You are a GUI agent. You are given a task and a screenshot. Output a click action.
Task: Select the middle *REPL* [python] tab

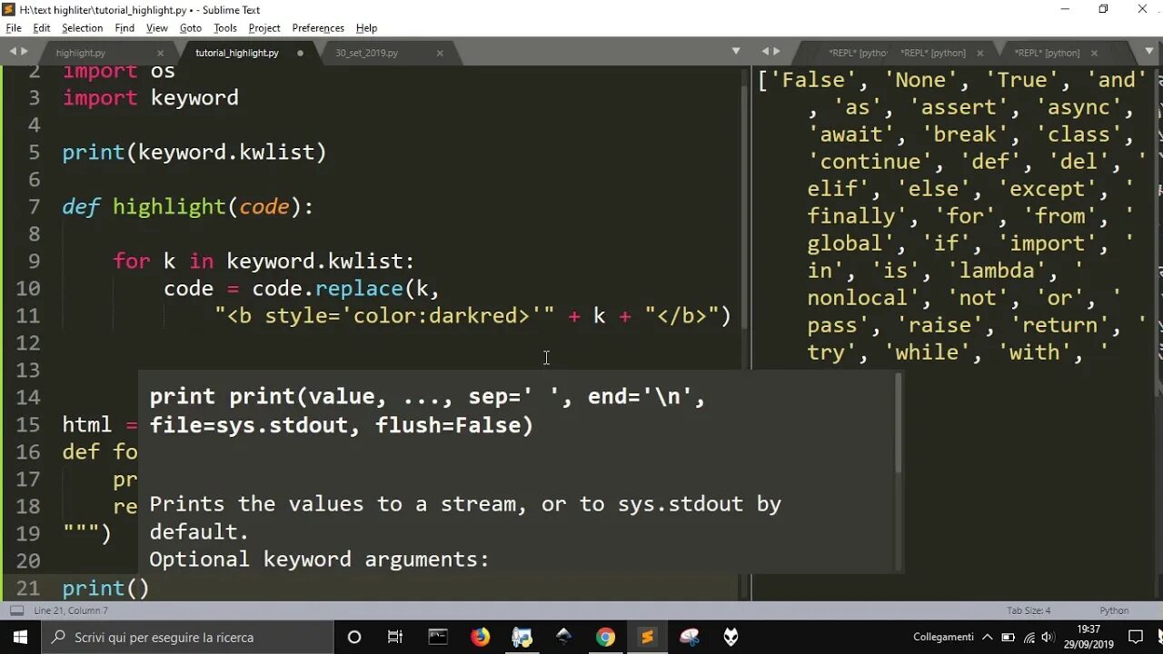933,53
